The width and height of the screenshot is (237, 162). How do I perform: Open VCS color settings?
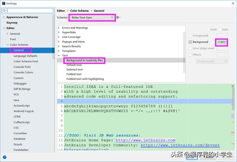pos(16,95)
